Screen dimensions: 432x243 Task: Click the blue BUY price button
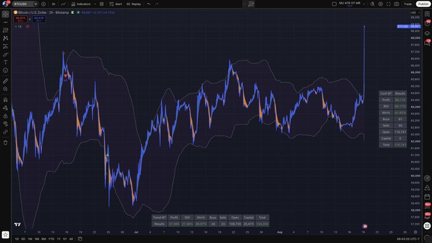39,19
